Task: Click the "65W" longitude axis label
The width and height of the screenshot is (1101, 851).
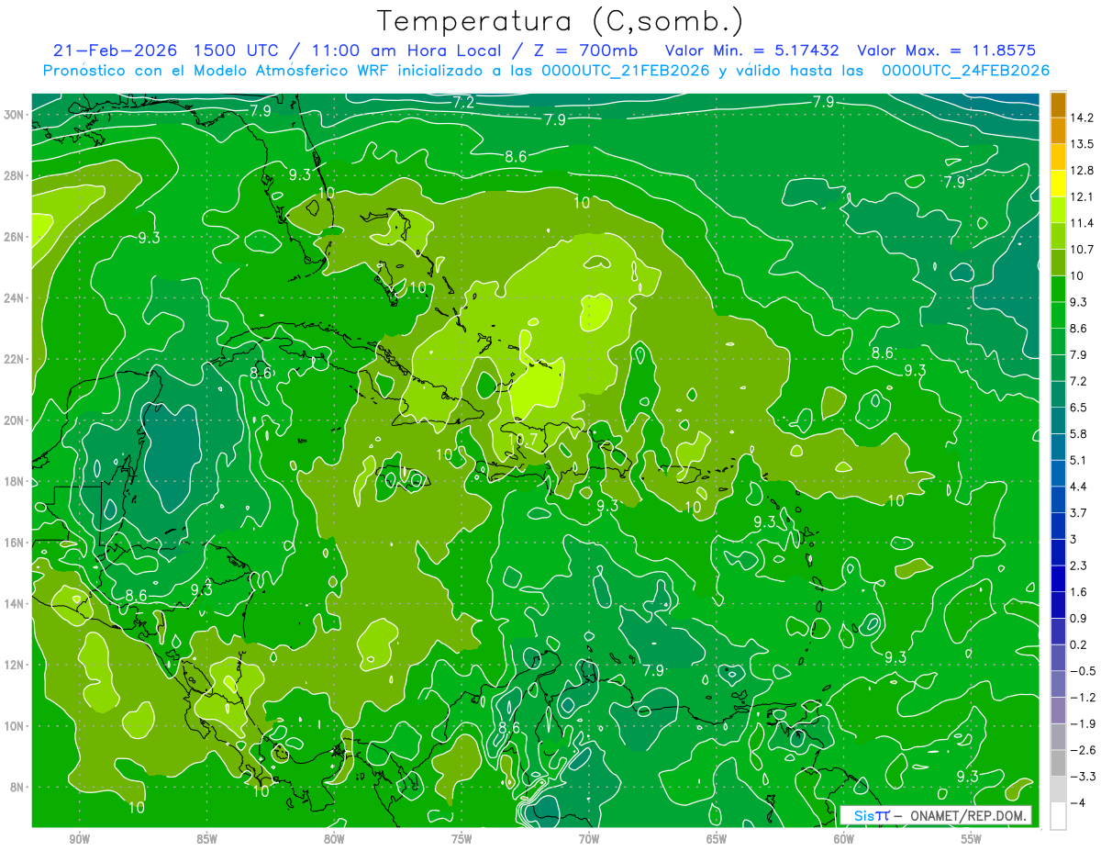Action: (x=717, y=839)
